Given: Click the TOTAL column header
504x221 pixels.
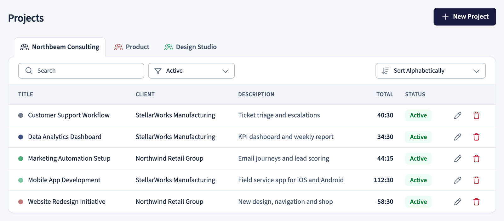Looking at the screenshot, I should point(385,94).
